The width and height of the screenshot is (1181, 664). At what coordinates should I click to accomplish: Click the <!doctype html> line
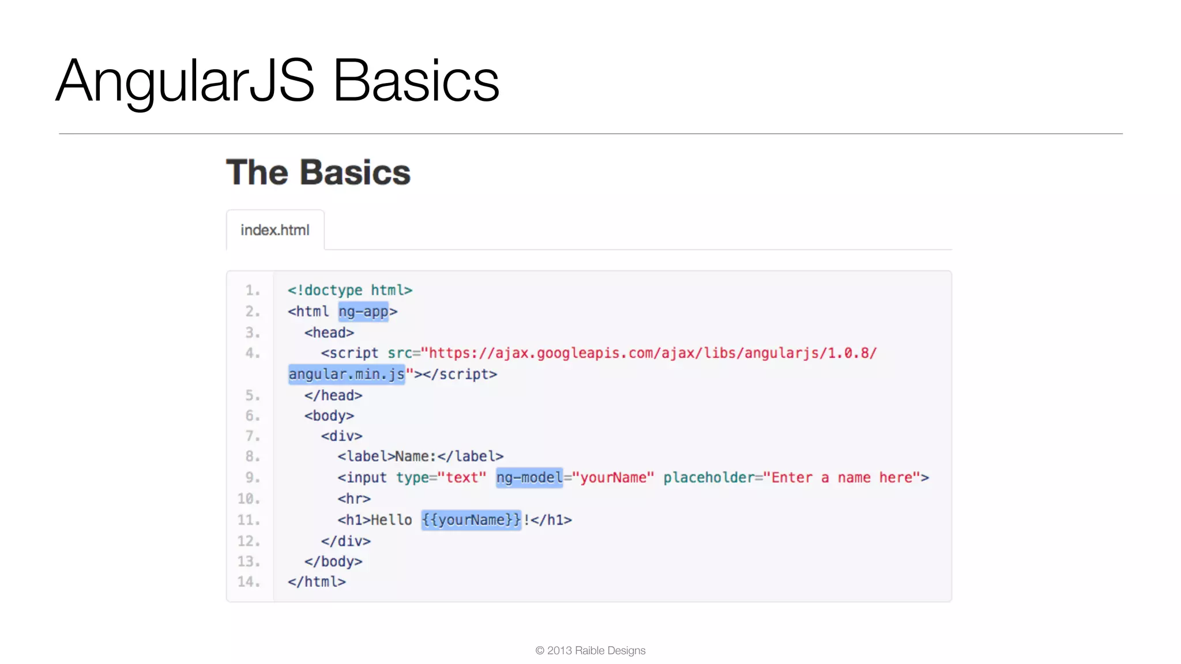tap(350, 290)
